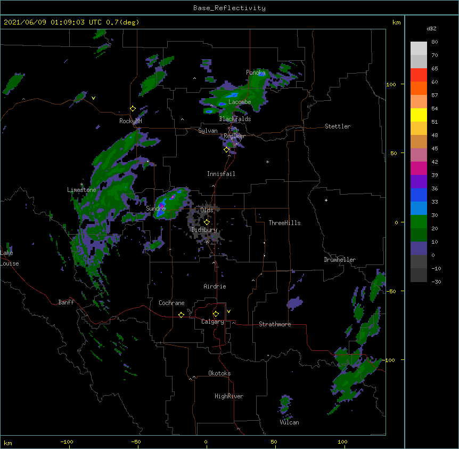This screenshot has width=459, height=449.
Task: Click the asterisk marker above Limestone
Action: (82, 185)
